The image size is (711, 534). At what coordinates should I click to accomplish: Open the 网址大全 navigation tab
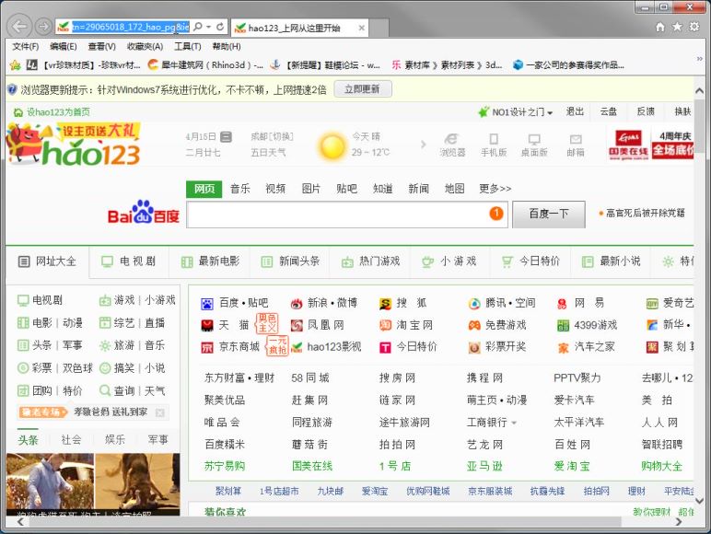(47, 261)
